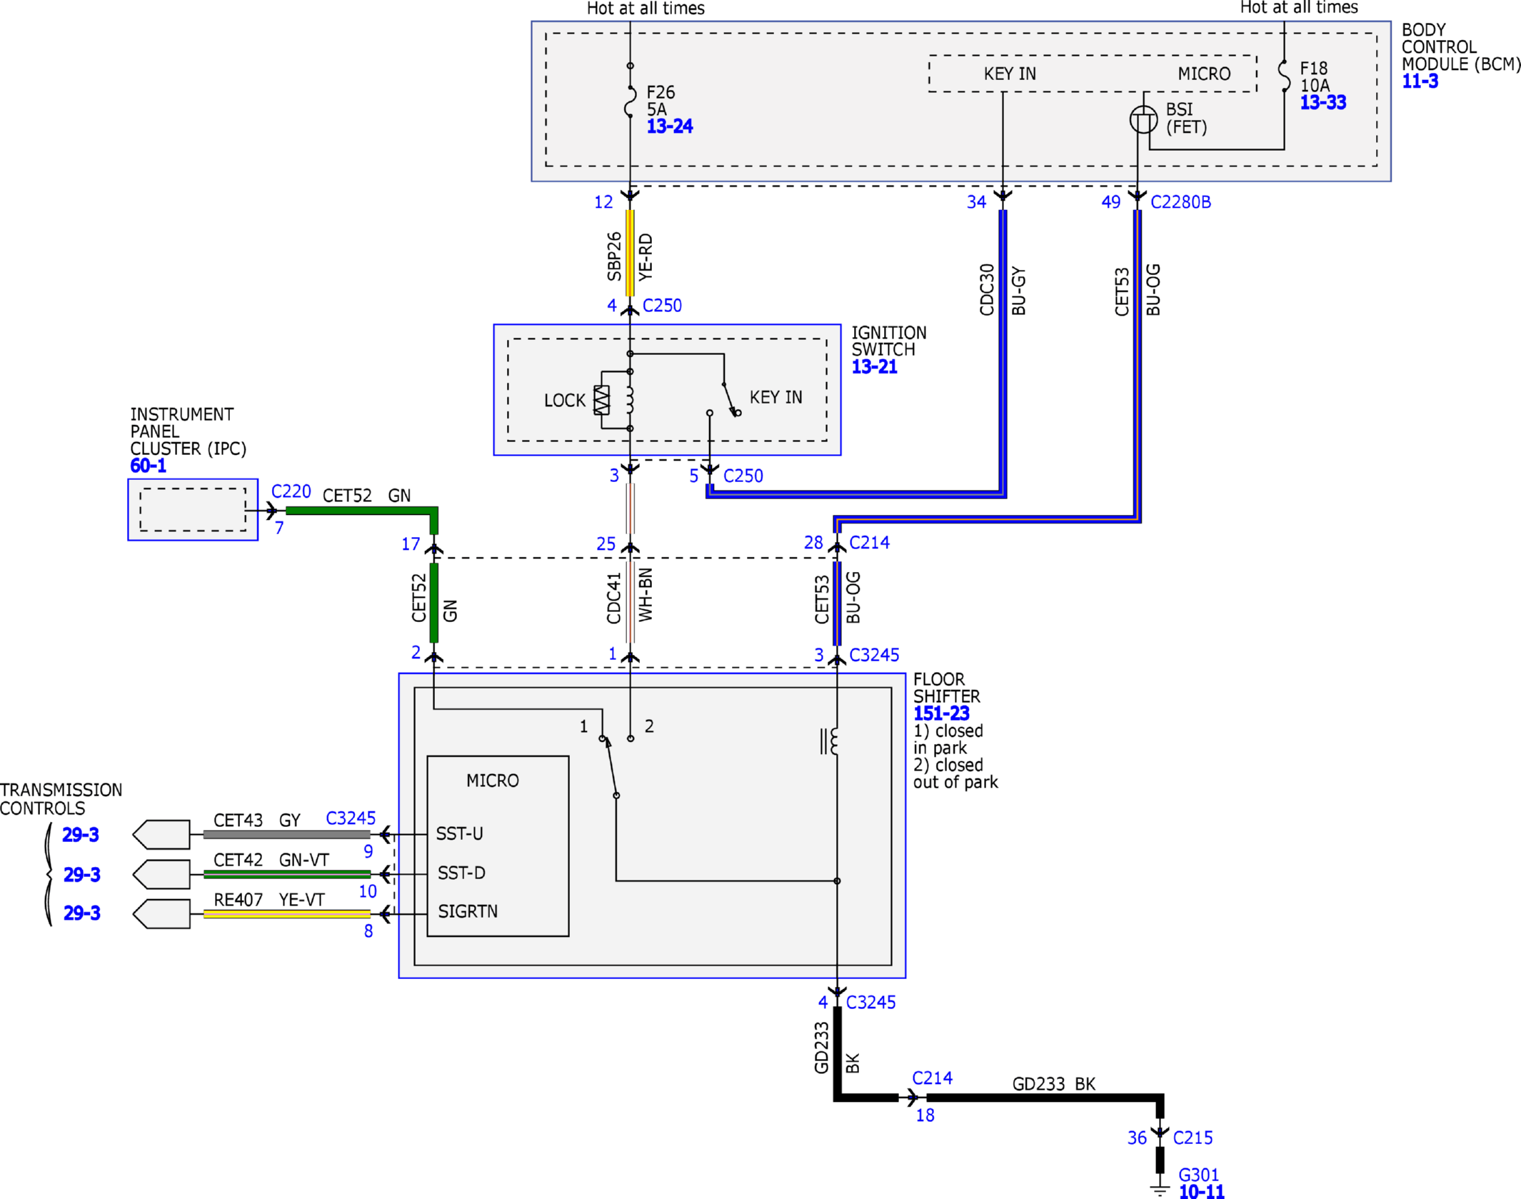This screenshot has width=1521, height=1199.
Task: Click connector label C2280B
Action: coord(1181,203)
